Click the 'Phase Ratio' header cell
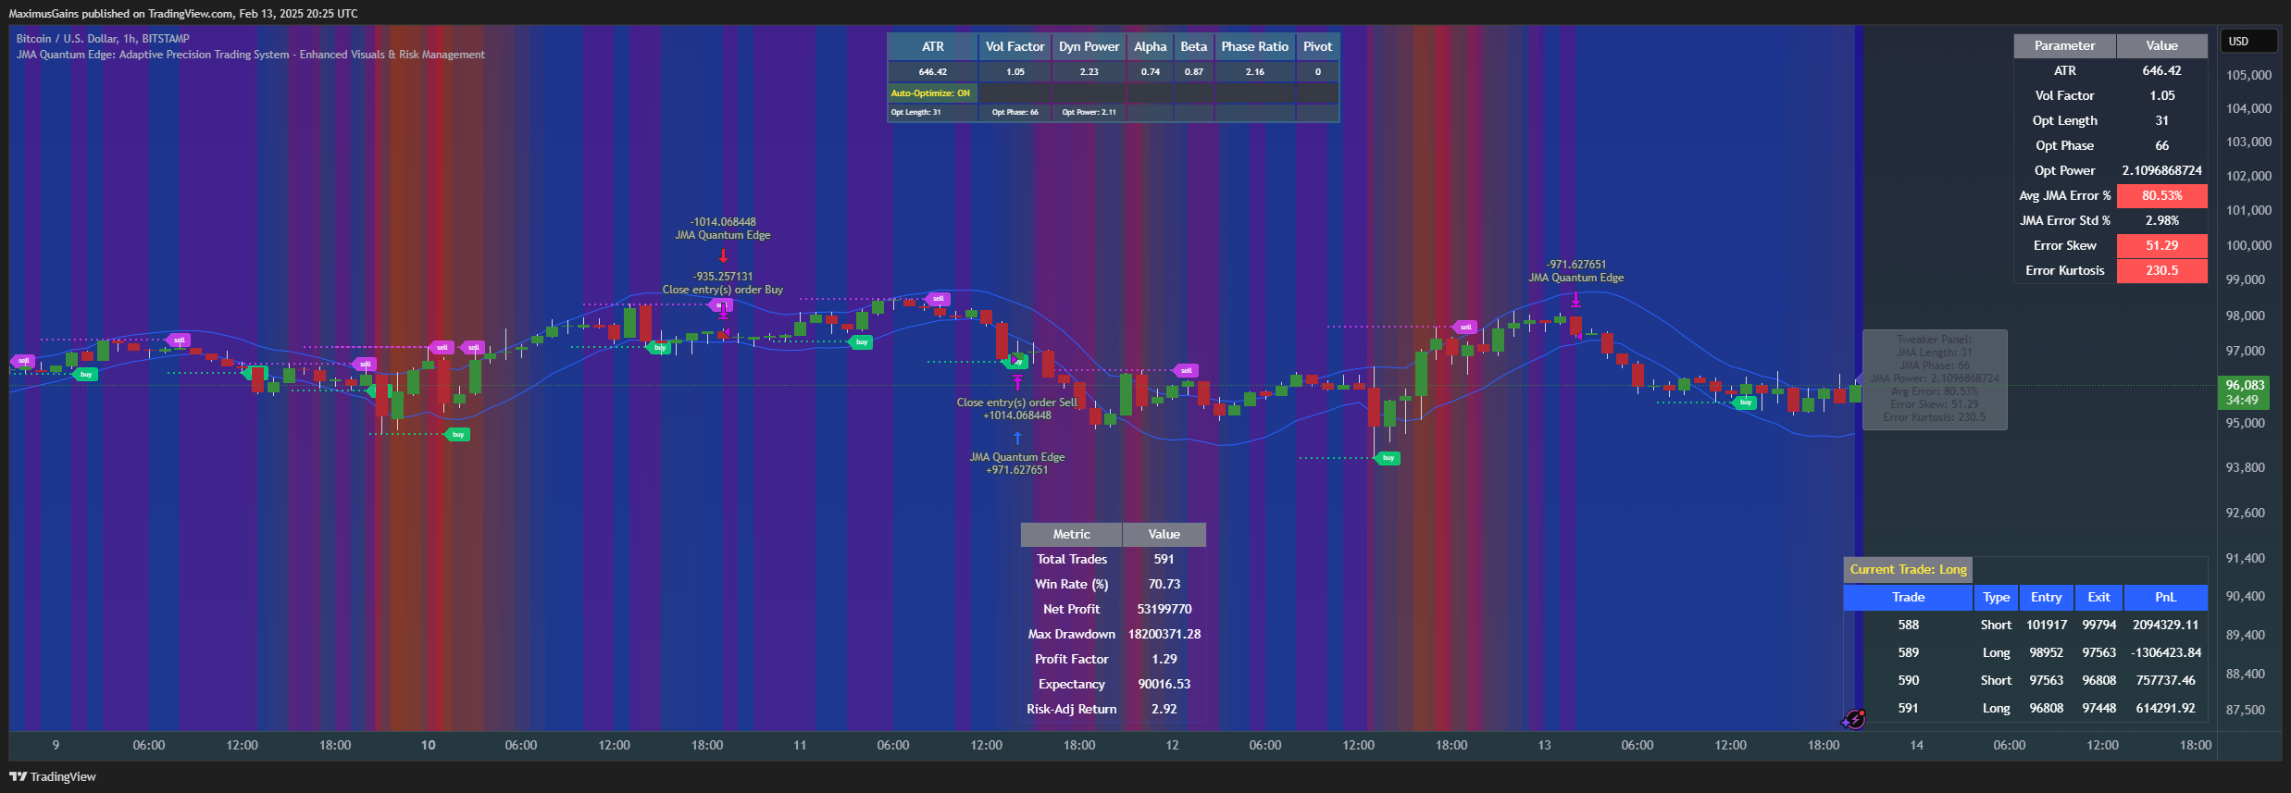This screenshot has width=2291, height=793. [x=1254, y=47]
